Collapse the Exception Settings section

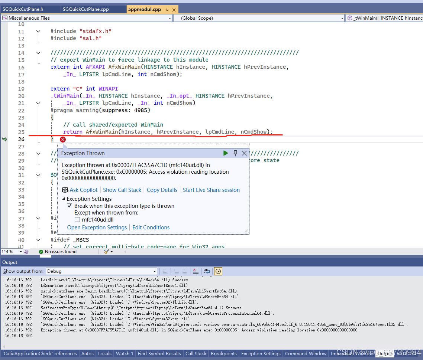pos(63,199)
